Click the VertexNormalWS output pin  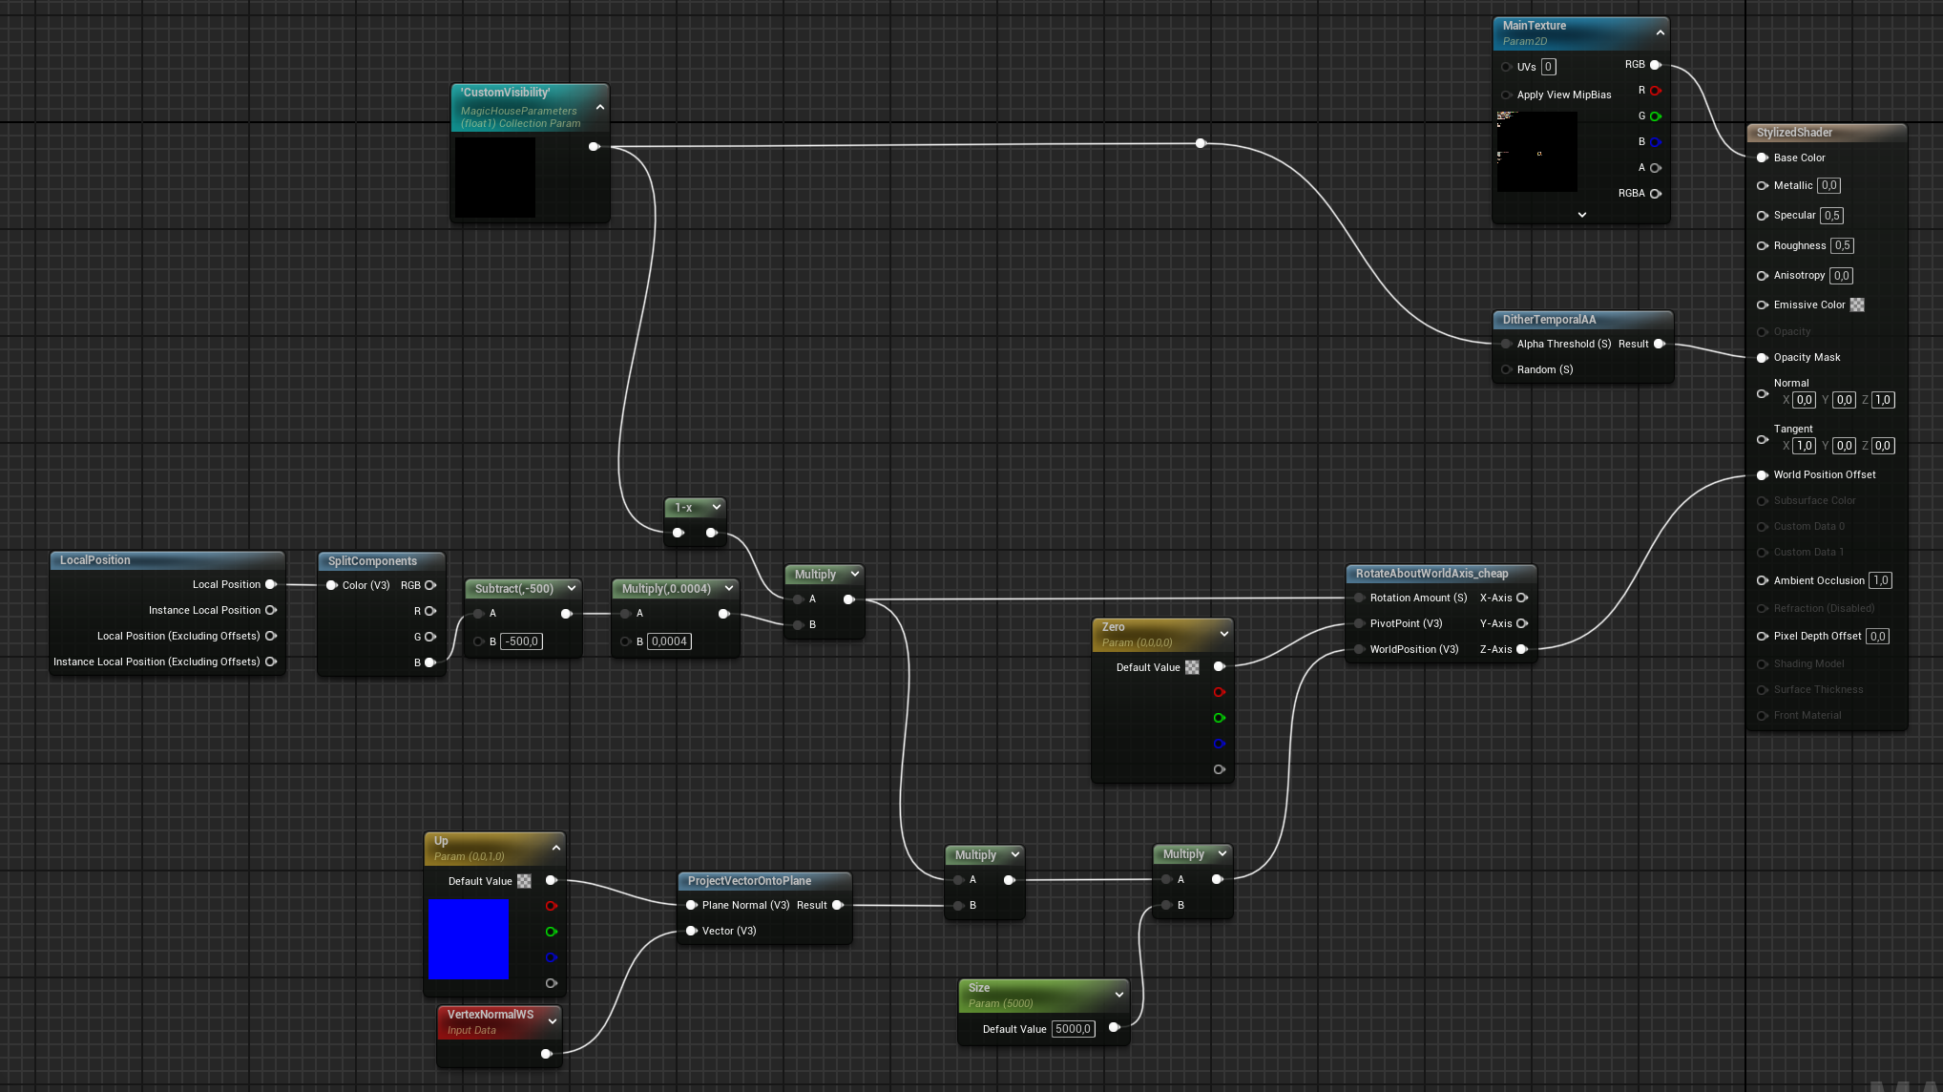[x=546, y=1054]
